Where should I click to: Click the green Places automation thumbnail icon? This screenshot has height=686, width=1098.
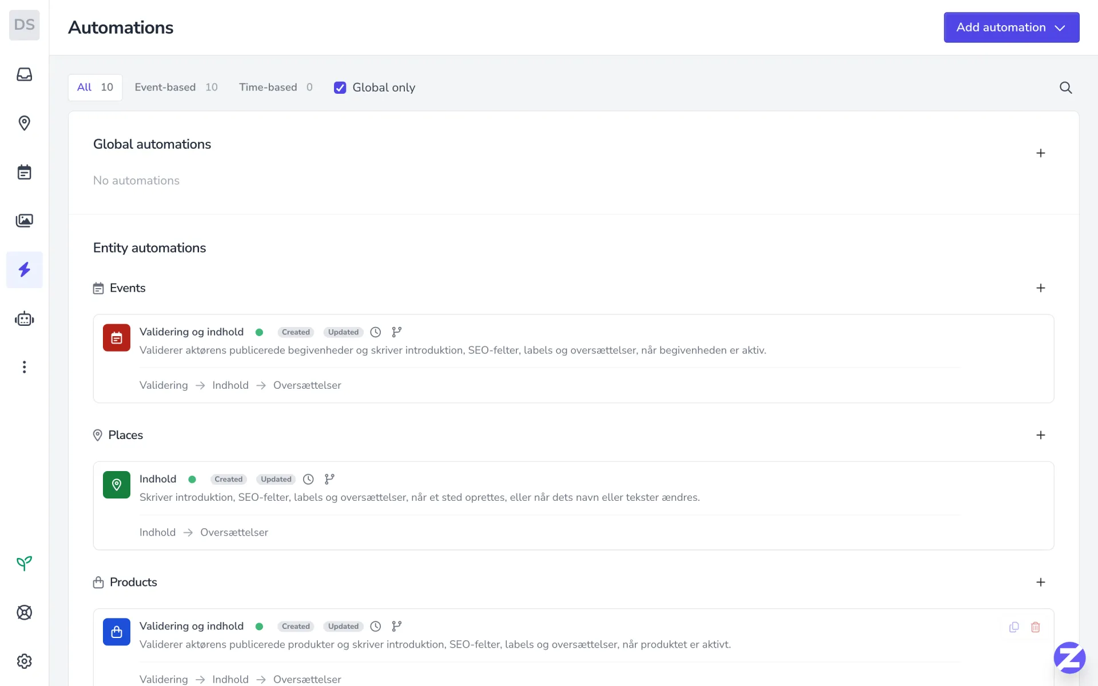117,485
